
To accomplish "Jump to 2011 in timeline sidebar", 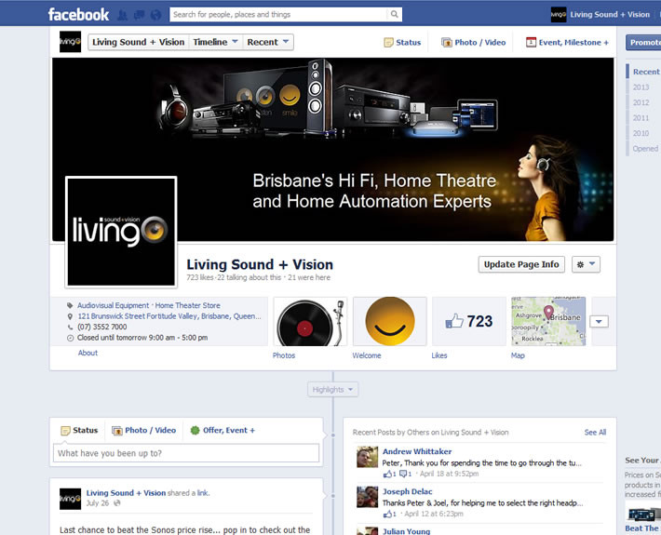I will [641, 118].
